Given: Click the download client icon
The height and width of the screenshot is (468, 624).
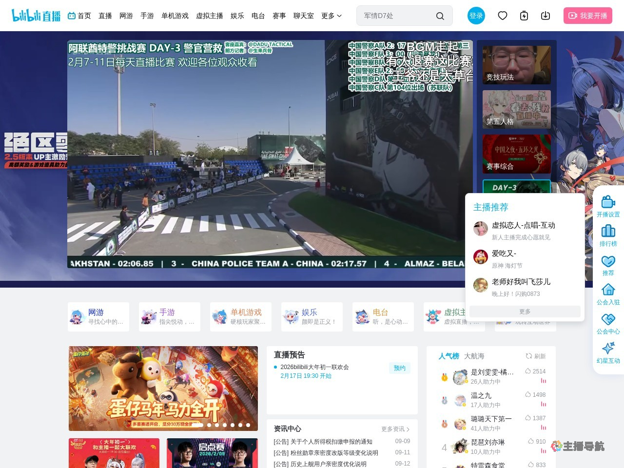Looking at the screenshot, I should pyautogui.click(x=546, y=16).
